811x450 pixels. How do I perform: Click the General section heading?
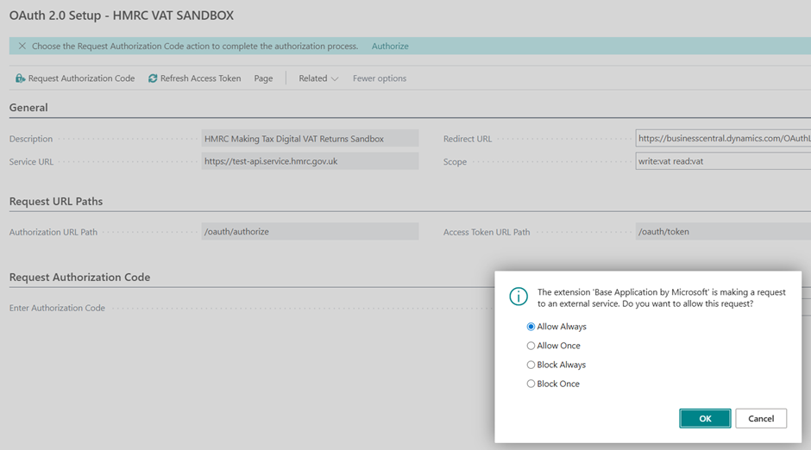28,108
